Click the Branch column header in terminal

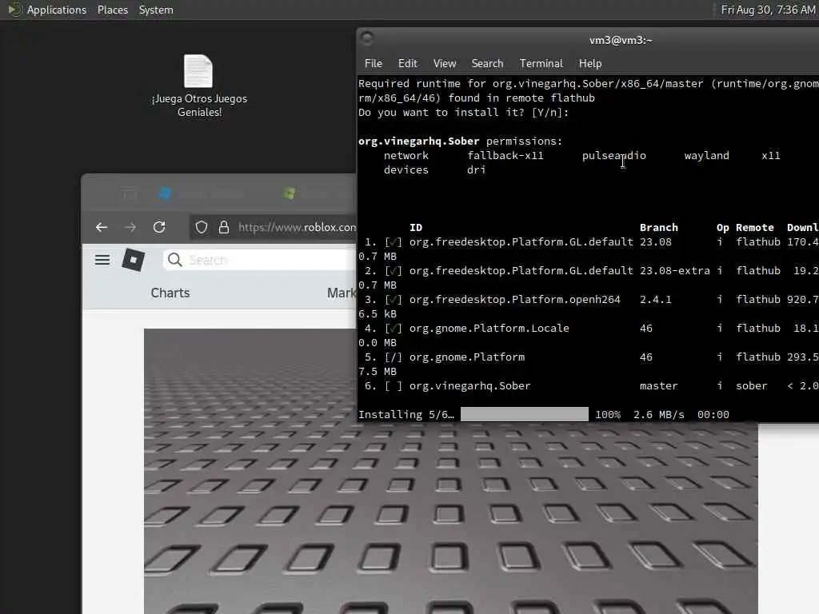[x=659, y=228]
